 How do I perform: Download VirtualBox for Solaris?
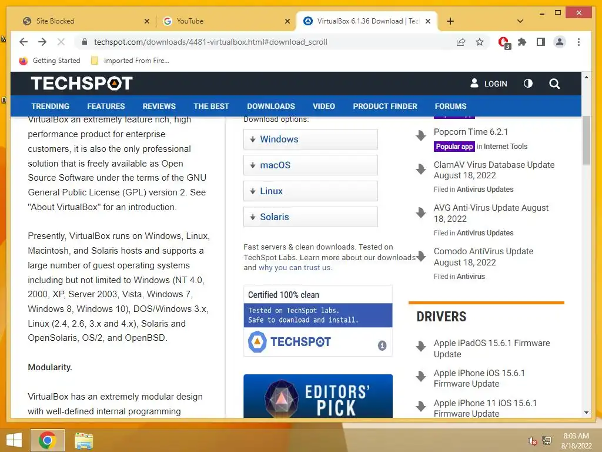pos(310,217)
